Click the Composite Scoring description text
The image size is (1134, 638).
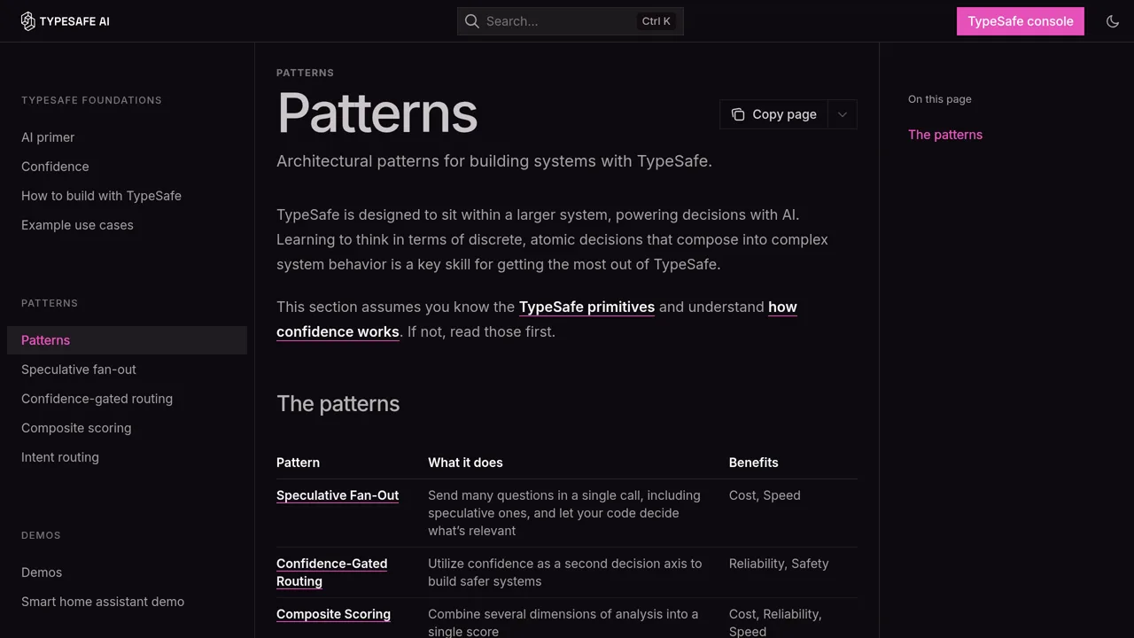click(x=563, y=622)
